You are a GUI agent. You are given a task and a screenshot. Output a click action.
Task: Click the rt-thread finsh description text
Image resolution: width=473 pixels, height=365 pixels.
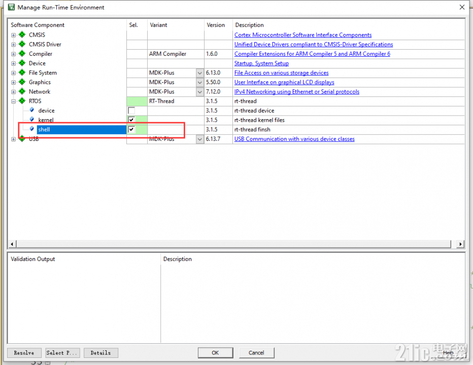point(252,129)
